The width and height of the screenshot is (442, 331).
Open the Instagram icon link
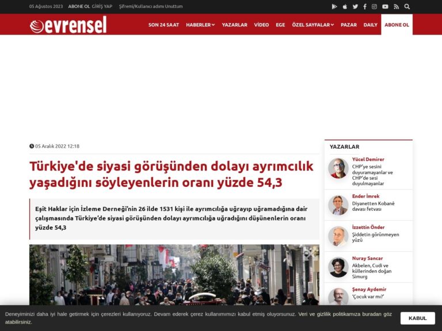tap(374, 7)
